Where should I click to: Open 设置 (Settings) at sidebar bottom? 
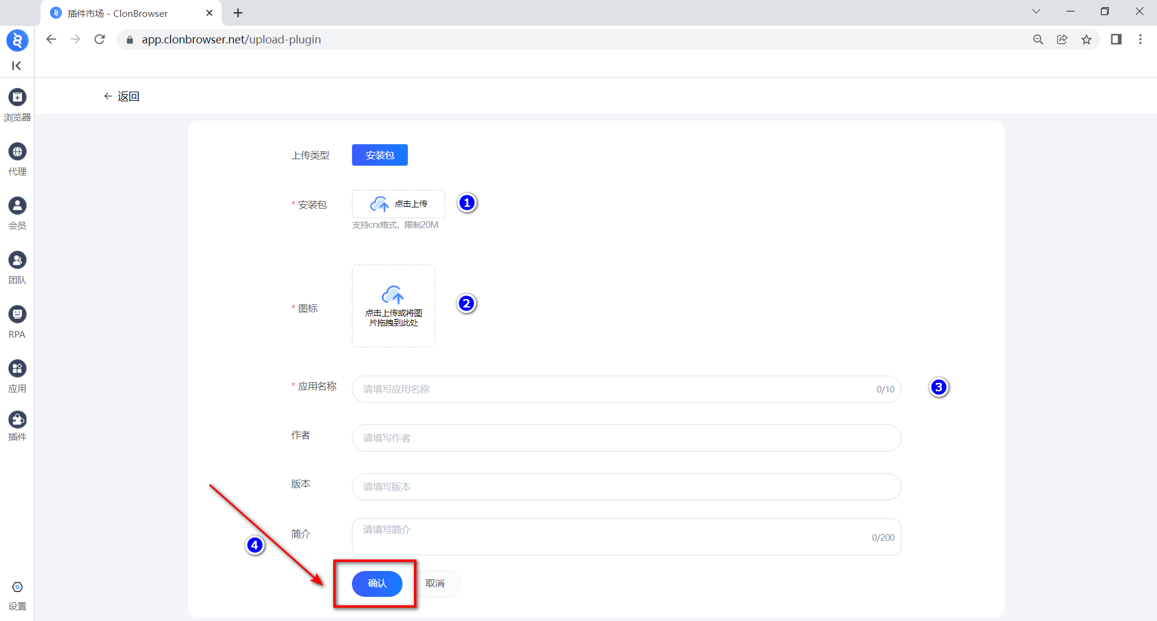17,595
